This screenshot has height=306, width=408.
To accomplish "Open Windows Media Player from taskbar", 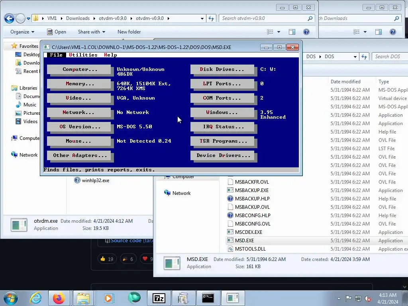I will 108,298.
